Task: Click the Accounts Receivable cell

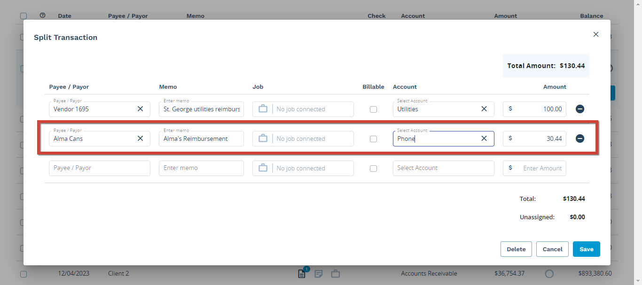Action: 429,273
